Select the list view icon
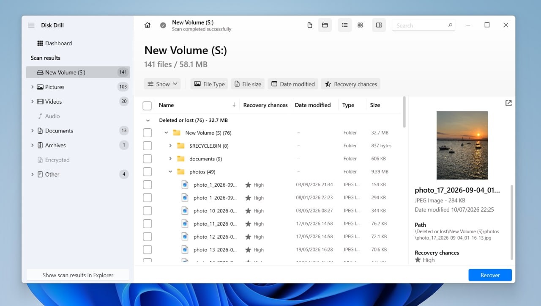The height and width of the screenshot is (306, 541). point(345,25)
